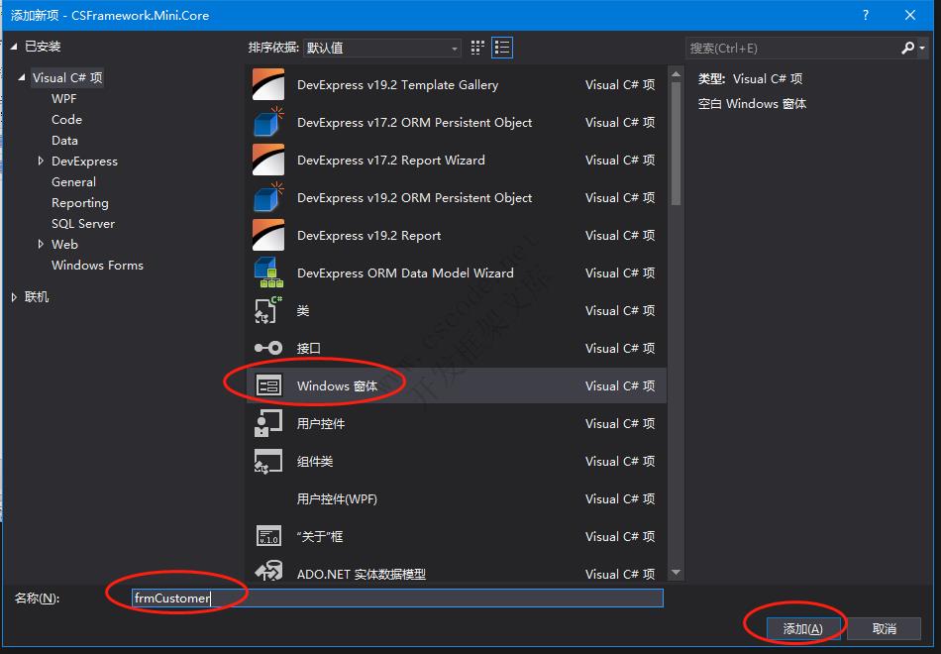Select the SQL Server category

pos(83,223)
